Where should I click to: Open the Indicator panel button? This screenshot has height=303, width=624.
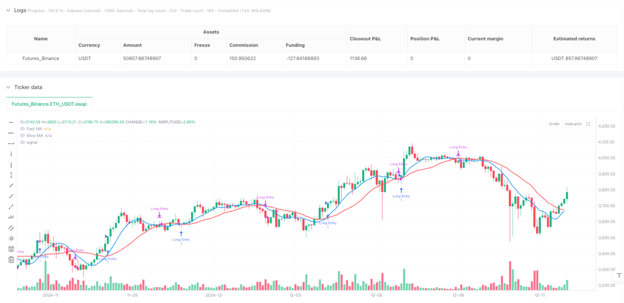pyautogui.click(x=573, y=124)
